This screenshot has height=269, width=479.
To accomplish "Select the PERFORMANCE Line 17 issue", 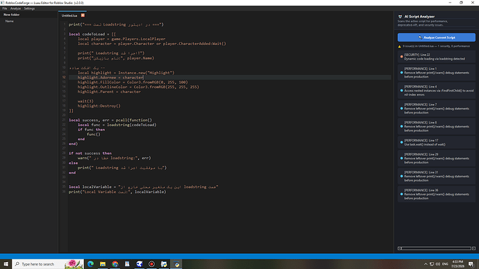I will pos(436,142).
